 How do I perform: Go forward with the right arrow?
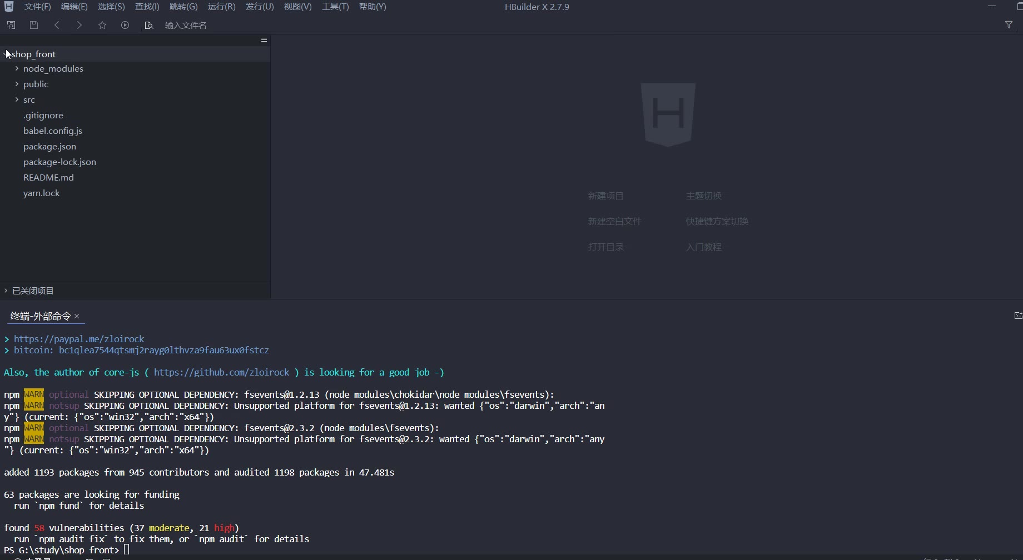coord(80,25)
